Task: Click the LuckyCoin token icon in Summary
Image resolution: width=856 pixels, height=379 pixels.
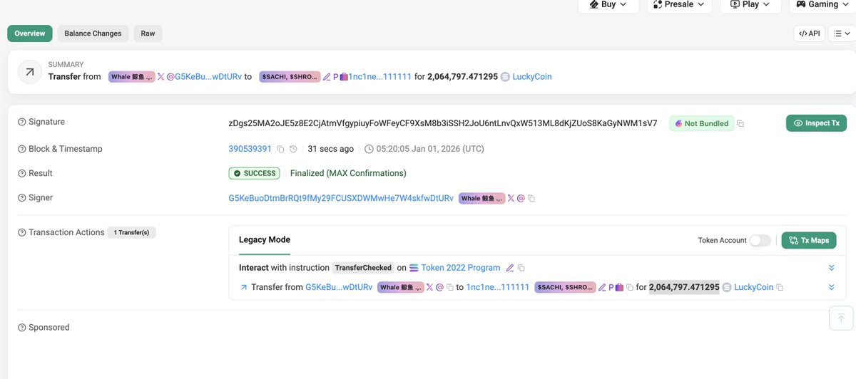Action: [505, 76]
